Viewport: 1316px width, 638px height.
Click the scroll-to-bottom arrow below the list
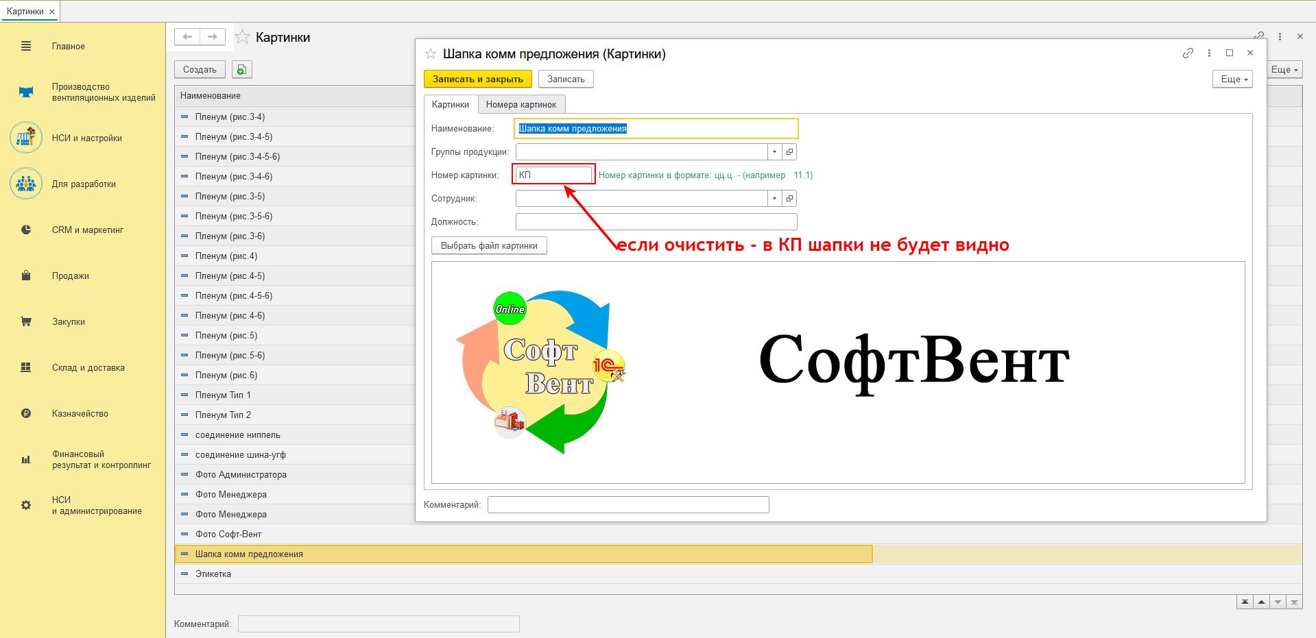click(1294, 602)
